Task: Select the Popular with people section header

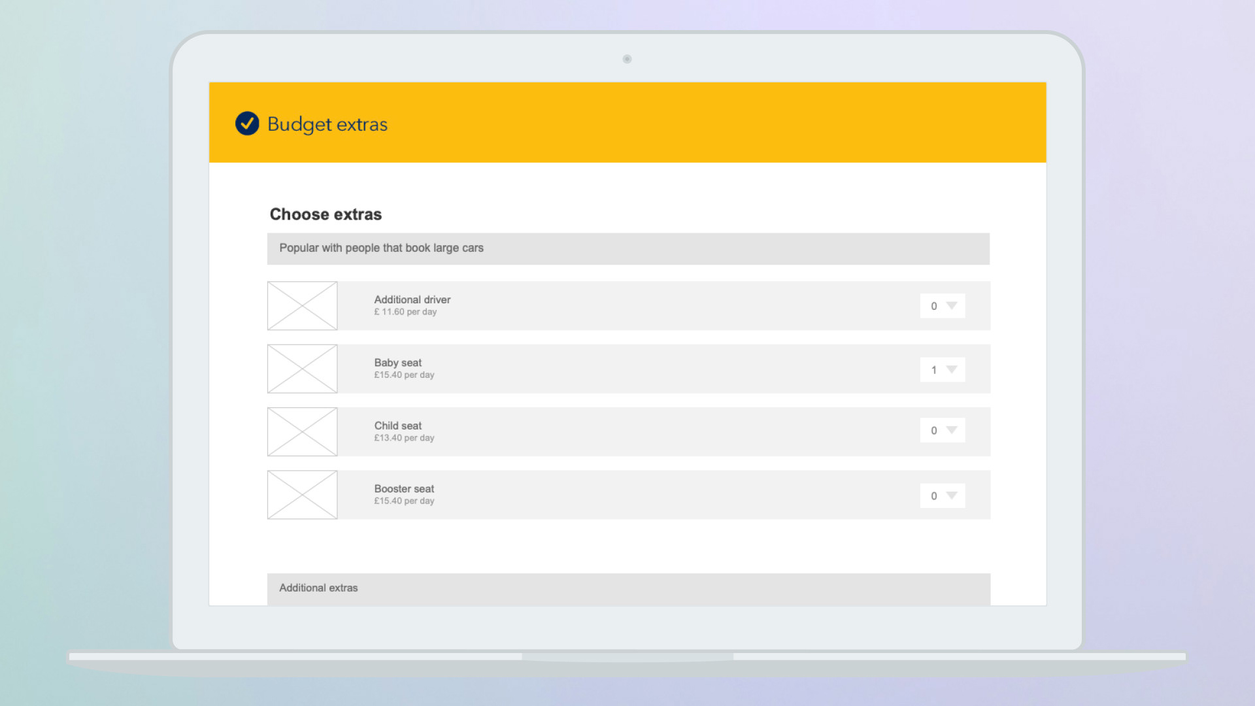Action: [x=381, y=248]
